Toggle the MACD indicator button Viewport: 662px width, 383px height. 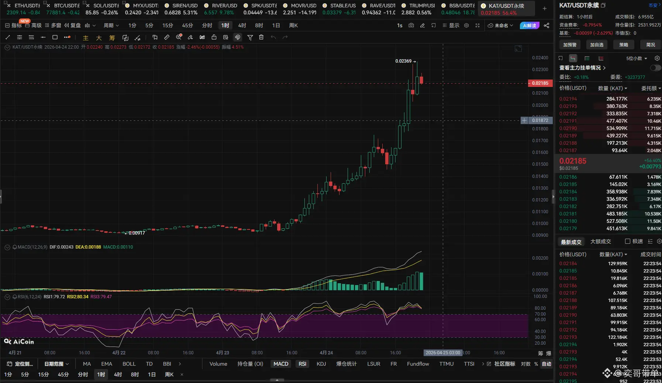(281, 364)
